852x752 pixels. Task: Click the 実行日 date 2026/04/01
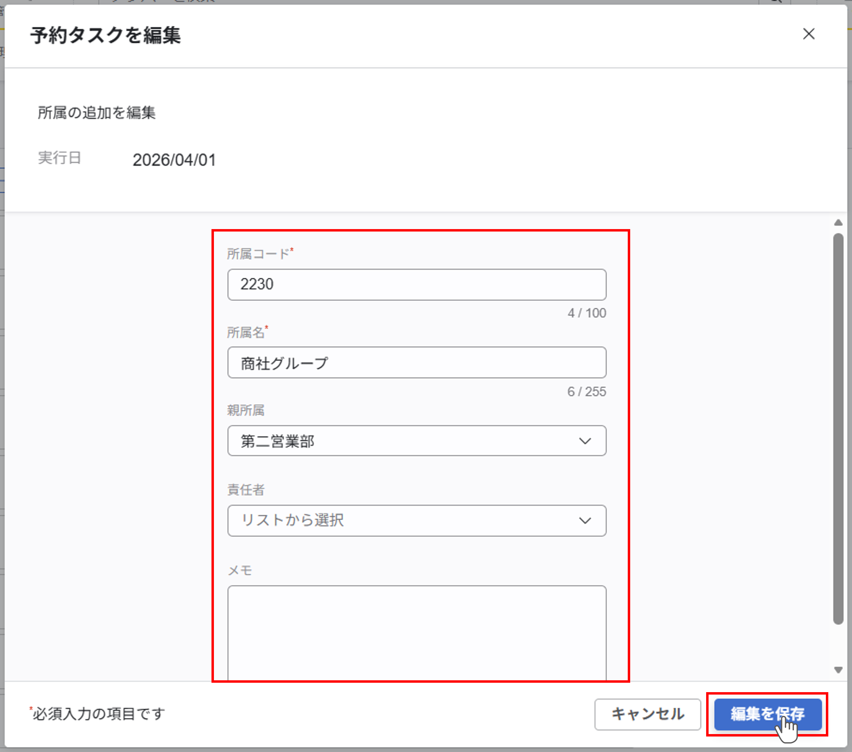coord(174,160)
